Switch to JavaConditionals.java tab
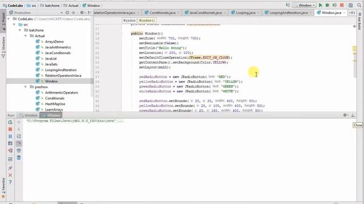The image size is (364, 204). click(205, 12)
